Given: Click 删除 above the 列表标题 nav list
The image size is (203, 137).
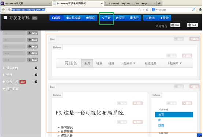Looking at the screenshot, I should coord(187,103).
